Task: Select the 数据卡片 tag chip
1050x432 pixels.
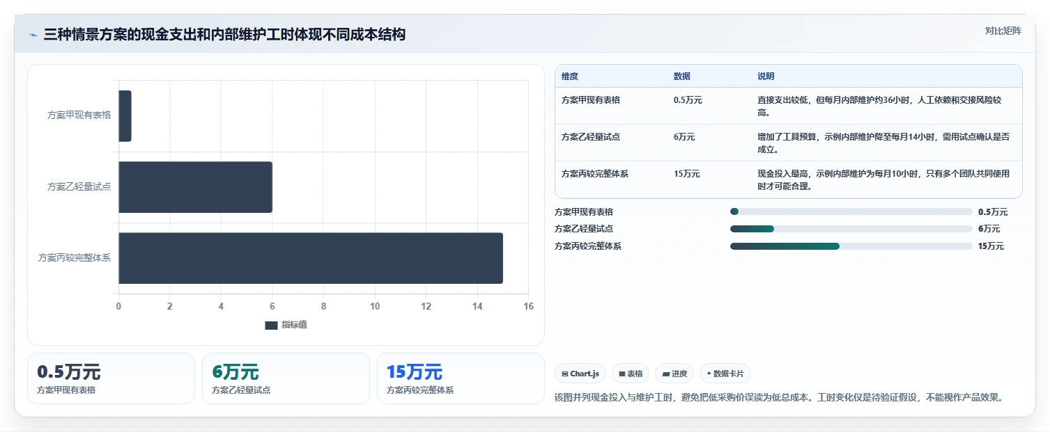Action: [x=725, y=374]
